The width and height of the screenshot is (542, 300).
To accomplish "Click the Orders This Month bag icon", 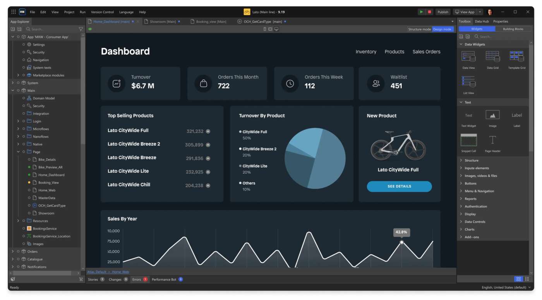I will 203,84.
